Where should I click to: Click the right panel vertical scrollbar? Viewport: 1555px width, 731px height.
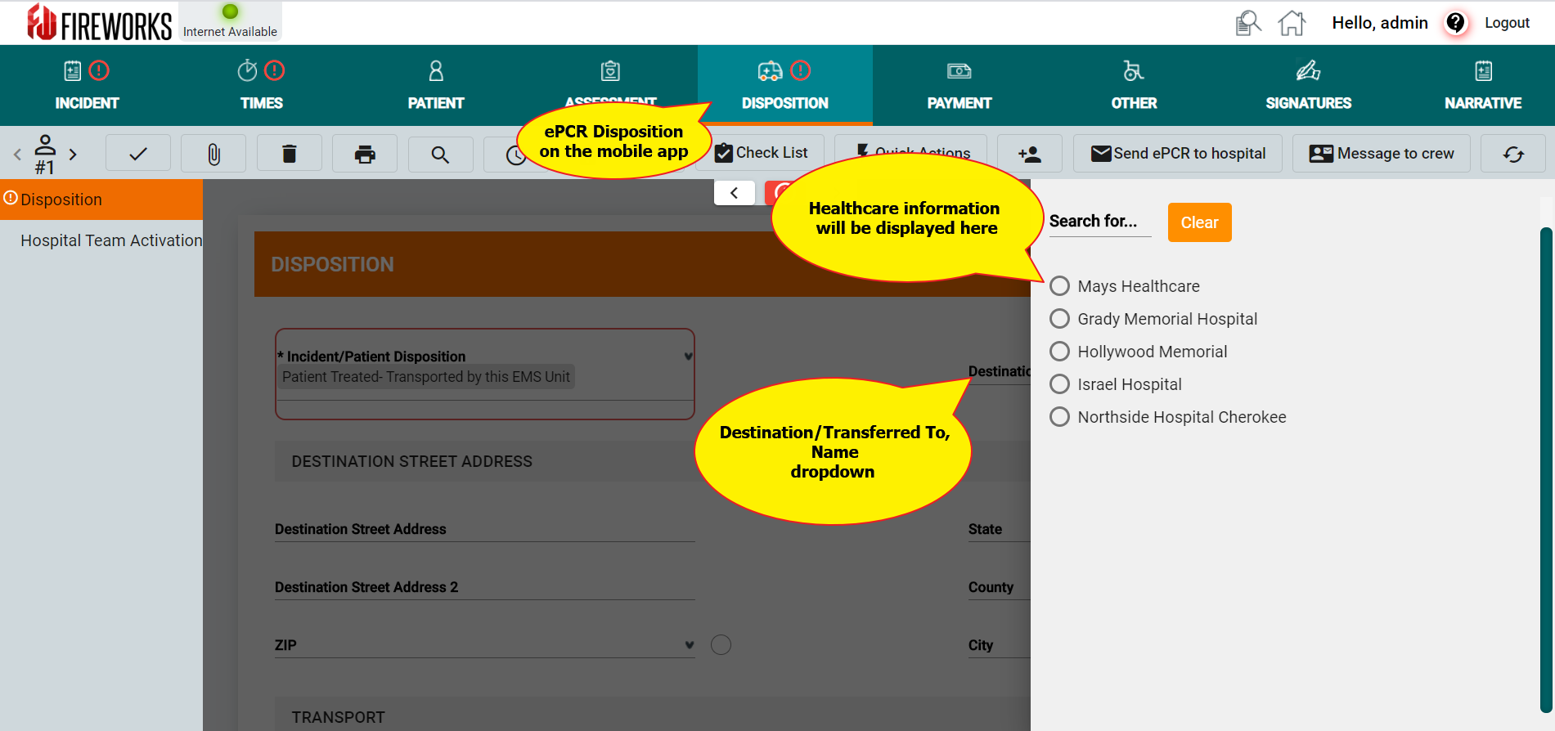click(x=1546, y=470)
